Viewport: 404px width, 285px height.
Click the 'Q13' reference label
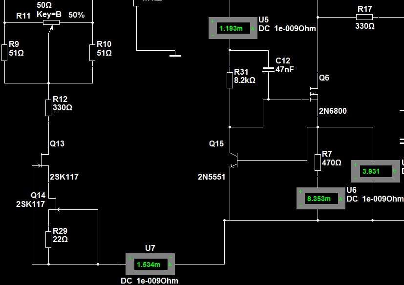tap(57, 143)
